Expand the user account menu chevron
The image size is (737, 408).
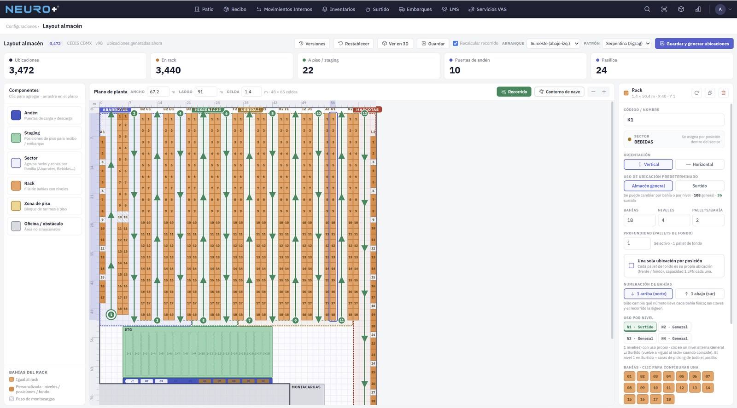(x=730, y=9)
